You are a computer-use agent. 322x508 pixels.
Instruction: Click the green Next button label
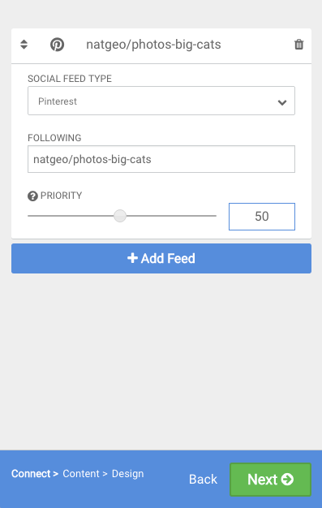(x=263, y=479)
